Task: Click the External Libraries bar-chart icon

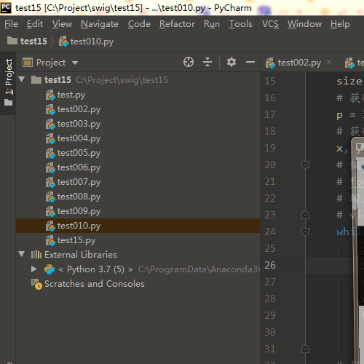Action: (36, 255)
